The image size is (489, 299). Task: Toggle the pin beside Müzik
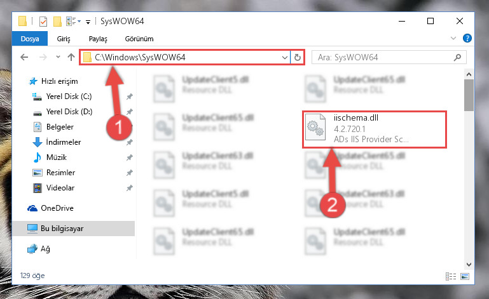(130, 157)
